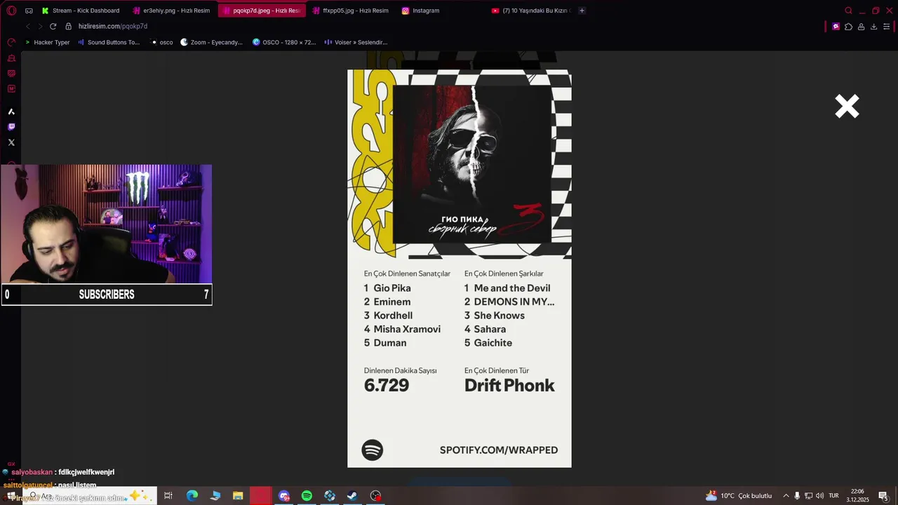898x505 pixels.
Task: Open the Zoom - Eyecandy bookmark
Action: tap(212, 42)
